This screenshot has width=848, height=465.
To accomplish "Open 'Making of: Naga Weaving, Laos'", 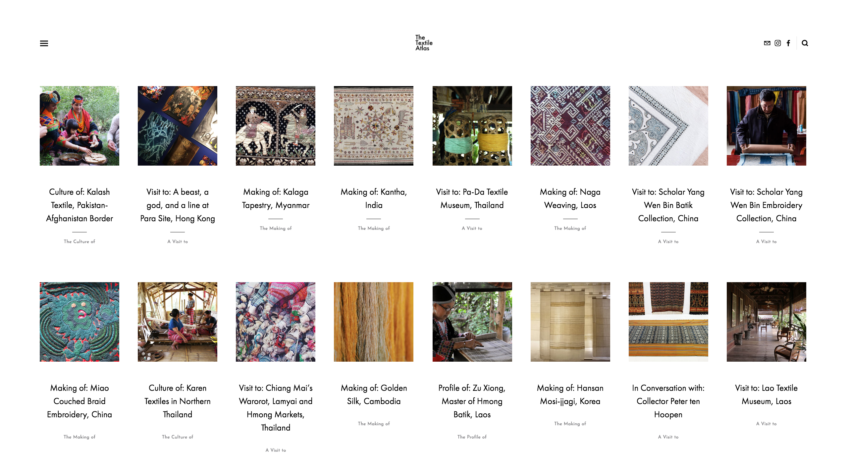I will click(570, 198).
